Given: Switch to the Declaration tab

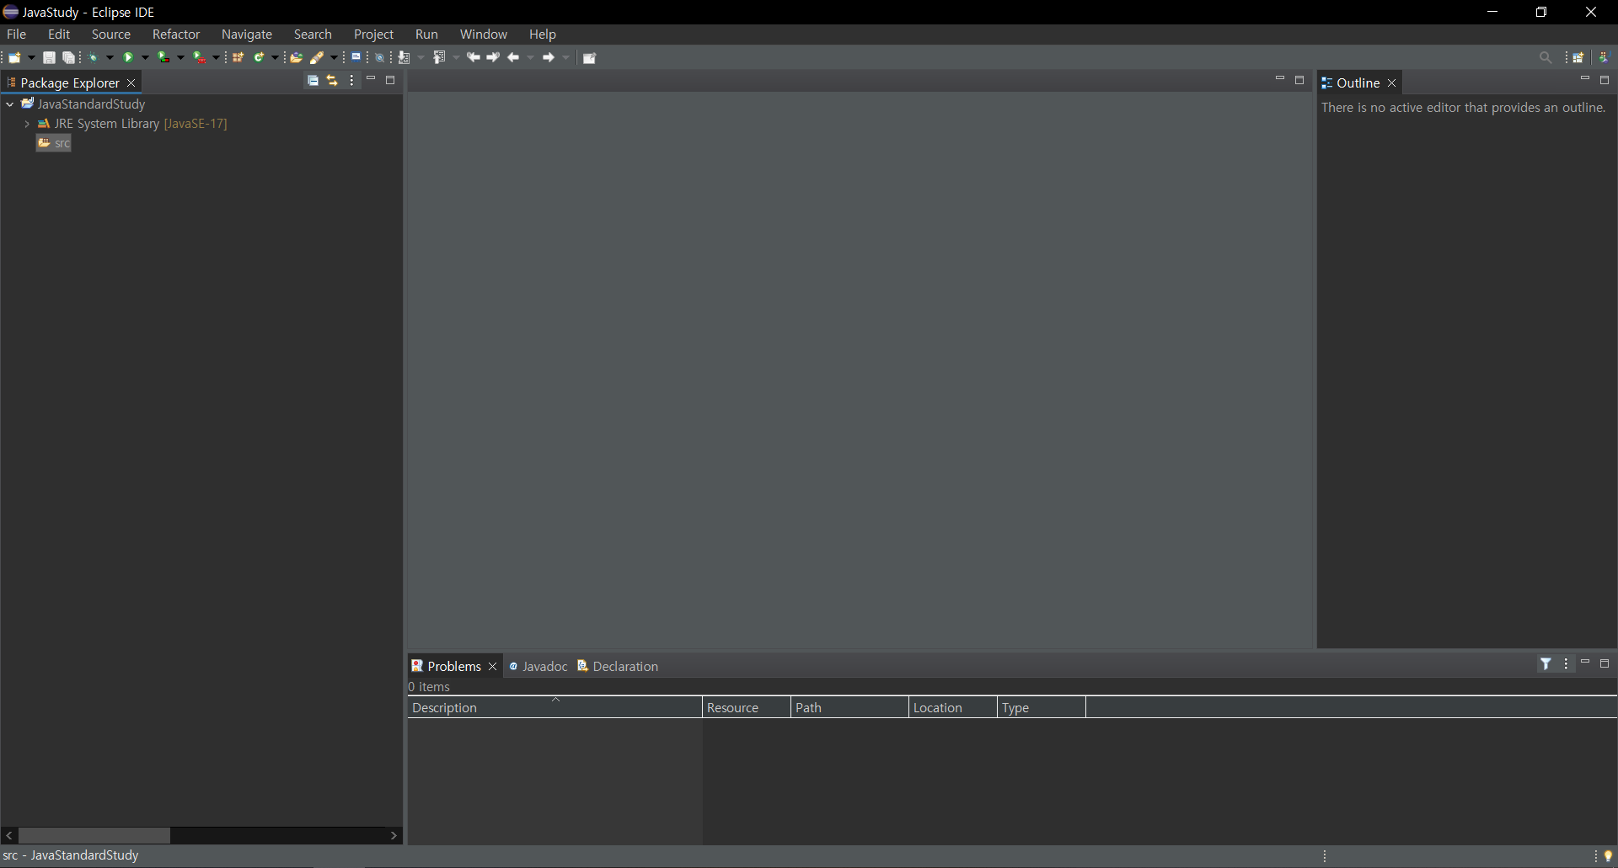Looking at the screenshot, I should [618, 667].
